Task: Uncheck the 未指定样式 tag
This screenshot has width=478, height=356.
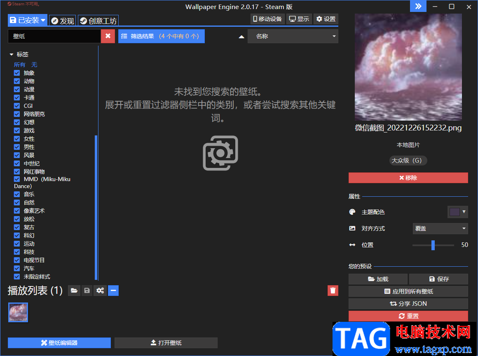Action: [17, 277]
